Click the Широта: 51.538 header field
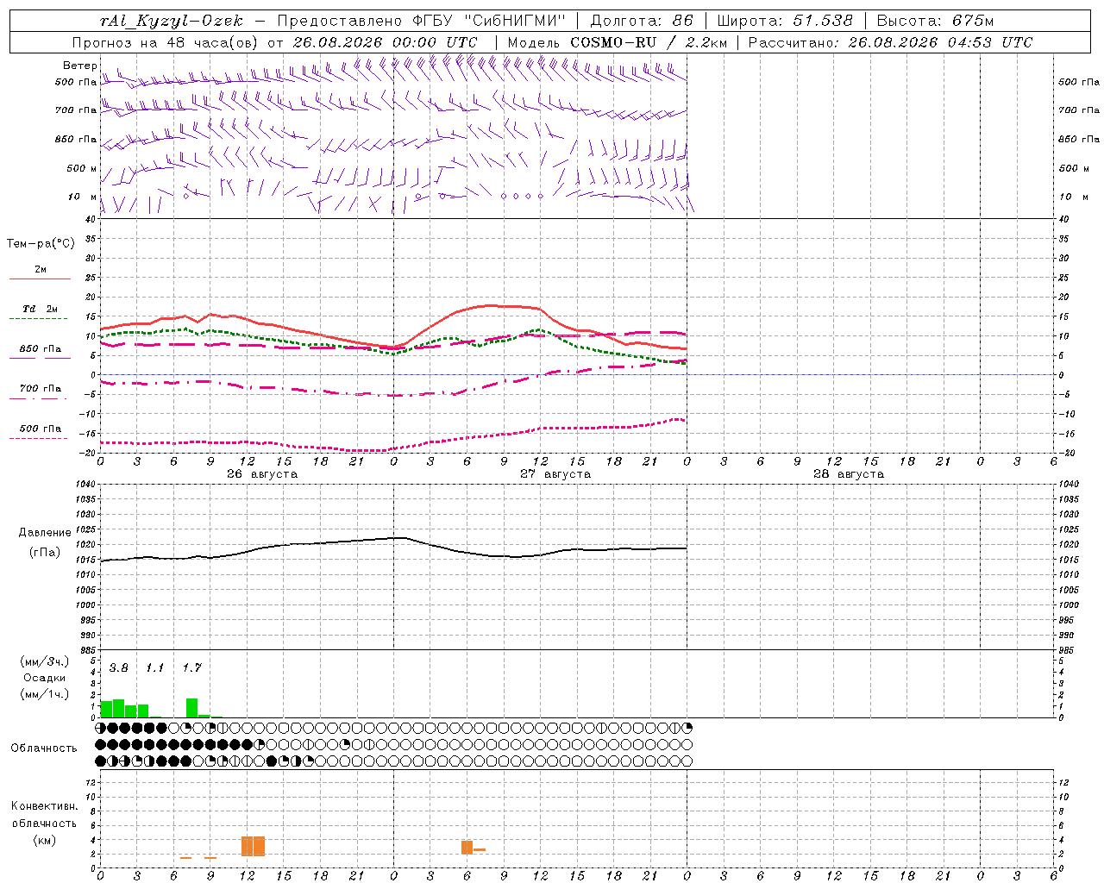Screen dimensions: 1104x883 pos(785,21)
